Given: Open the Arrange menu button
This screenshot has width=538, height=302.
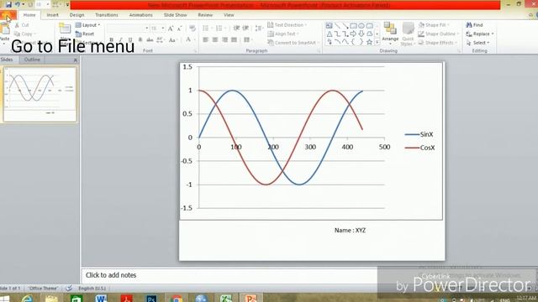Looking at the screenshot, I should pyautogui.click(x=390, y=33).
